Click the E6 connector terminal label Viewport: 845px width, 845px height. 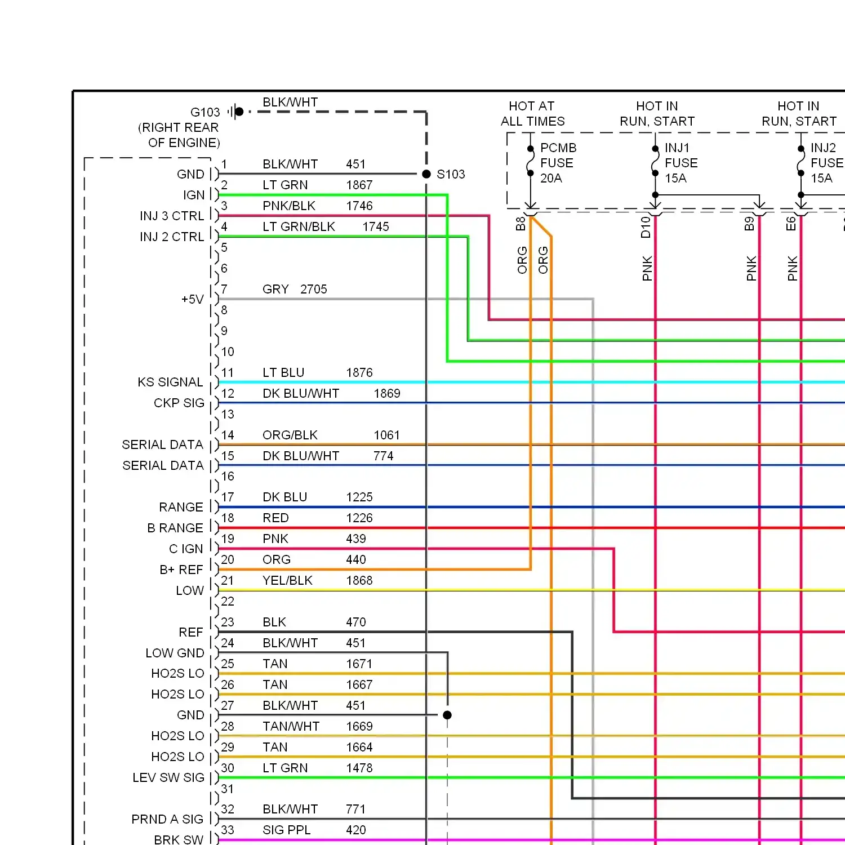(x=791, y=224)
